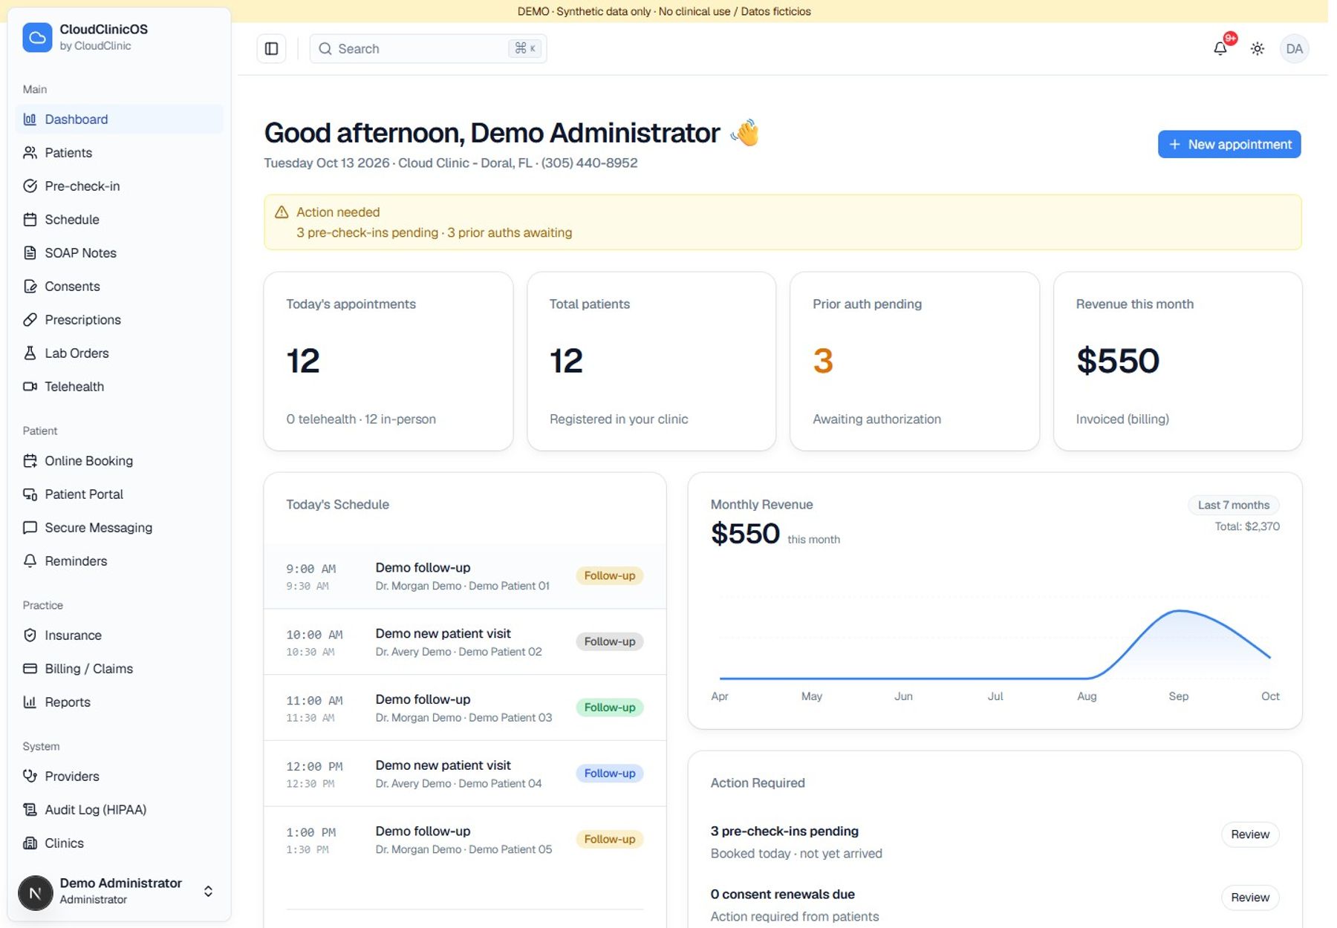This screenshot has width=1337, height=928.
Task: Click the Pre-check-in checkmark icon
Action: (30, 186)
